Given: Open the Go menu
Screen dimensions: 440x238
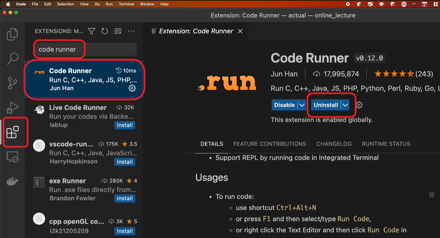Looking at the screenshot, I should pyautogui.click(x=97, y=4).
